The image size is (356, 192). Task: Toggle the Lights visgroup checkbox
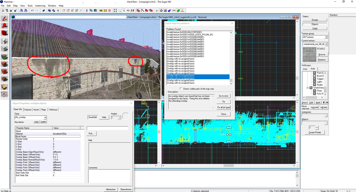coord(315,82)
